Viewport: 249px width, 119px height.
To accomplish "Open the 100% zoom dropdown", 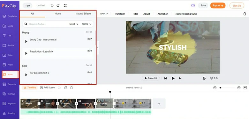I will [x=104, y=14].
